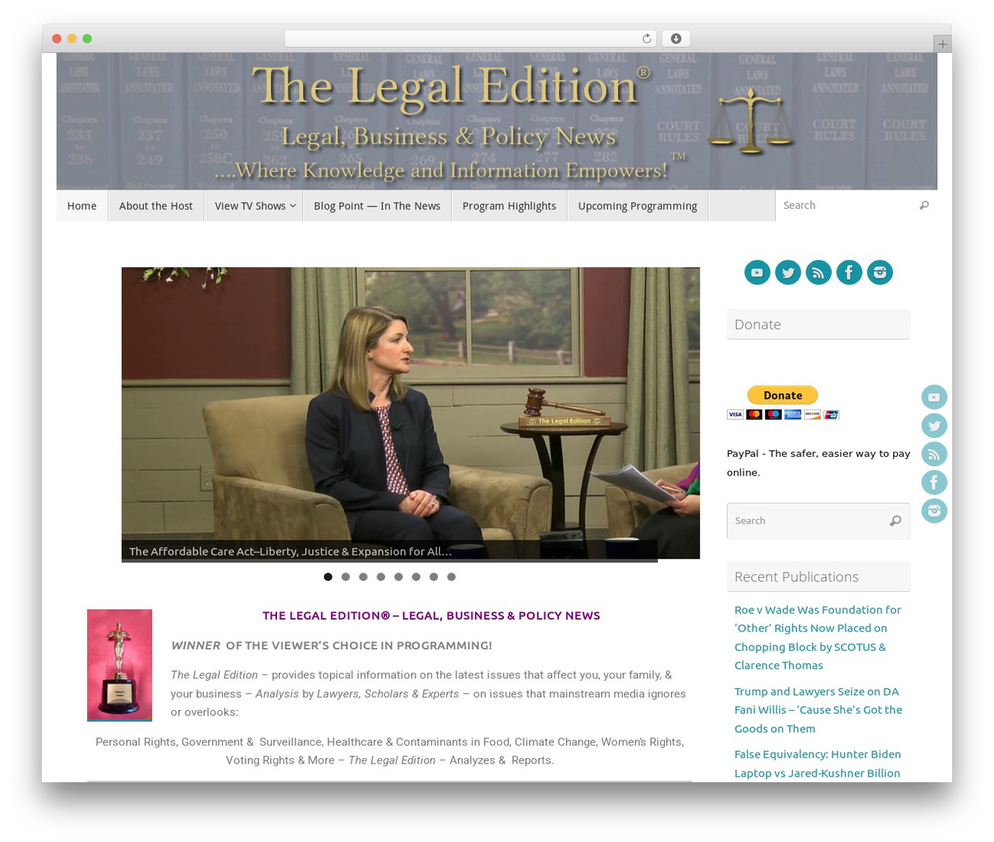Click the floating Twitter icon at the right edge
994x842 pixels.
pos(934,426)
